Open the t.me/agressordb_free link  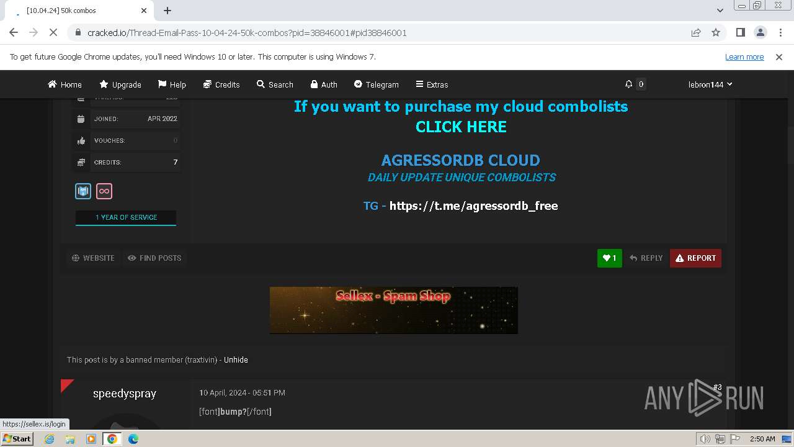(x=473, y=205)
